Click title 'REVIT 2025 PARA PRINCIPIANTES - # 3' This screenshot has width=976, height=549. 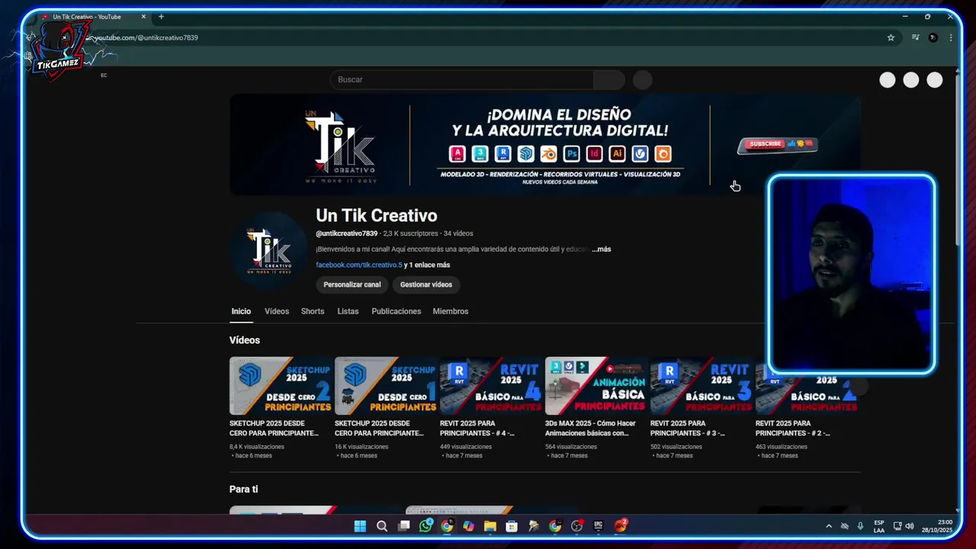(x=688, y=428)
